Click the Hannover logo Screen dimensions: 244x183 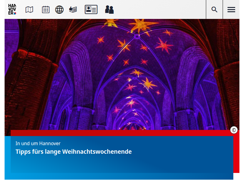[x=12, y=9]
